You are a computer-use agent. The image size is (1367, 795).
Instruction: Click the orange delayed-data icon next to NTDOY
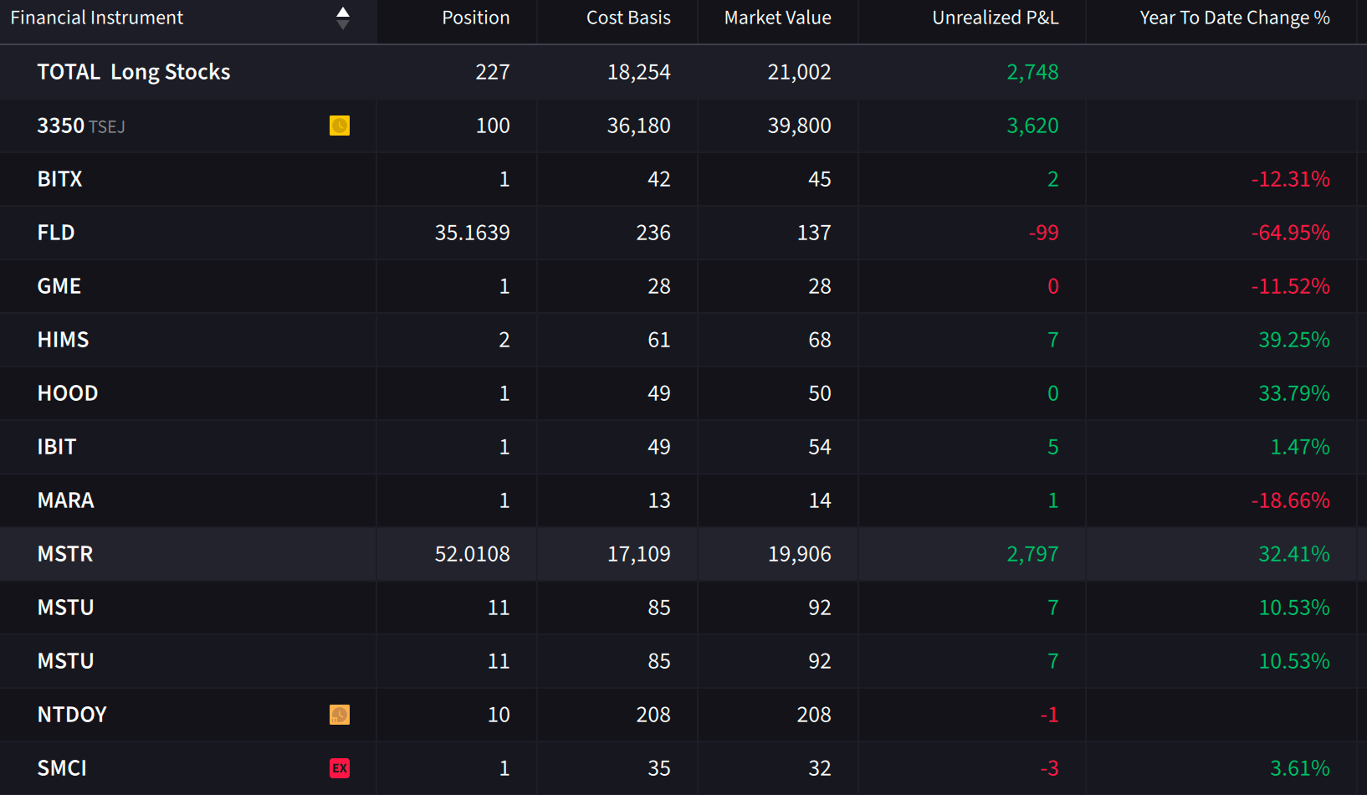pos(340,715)
